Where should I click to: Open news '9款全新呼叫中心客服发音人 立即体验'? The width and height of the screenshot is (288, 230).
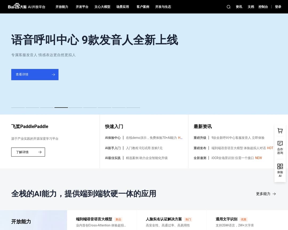point(238,138)
